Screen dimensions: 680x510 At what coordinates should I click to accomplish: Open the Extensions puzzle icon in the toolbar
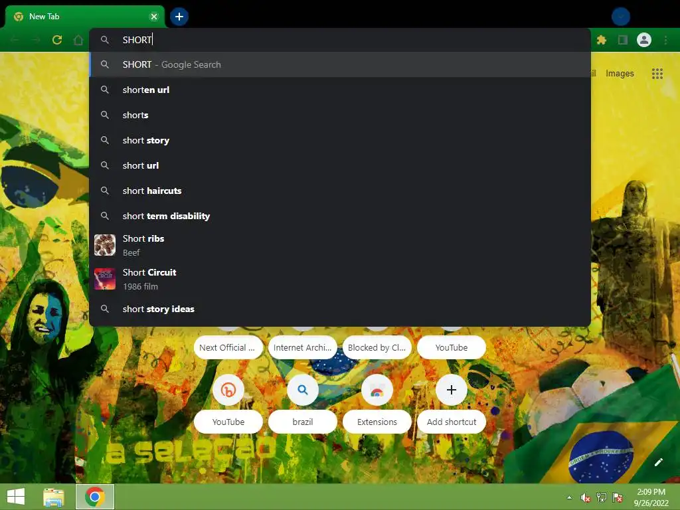(601, 40)
